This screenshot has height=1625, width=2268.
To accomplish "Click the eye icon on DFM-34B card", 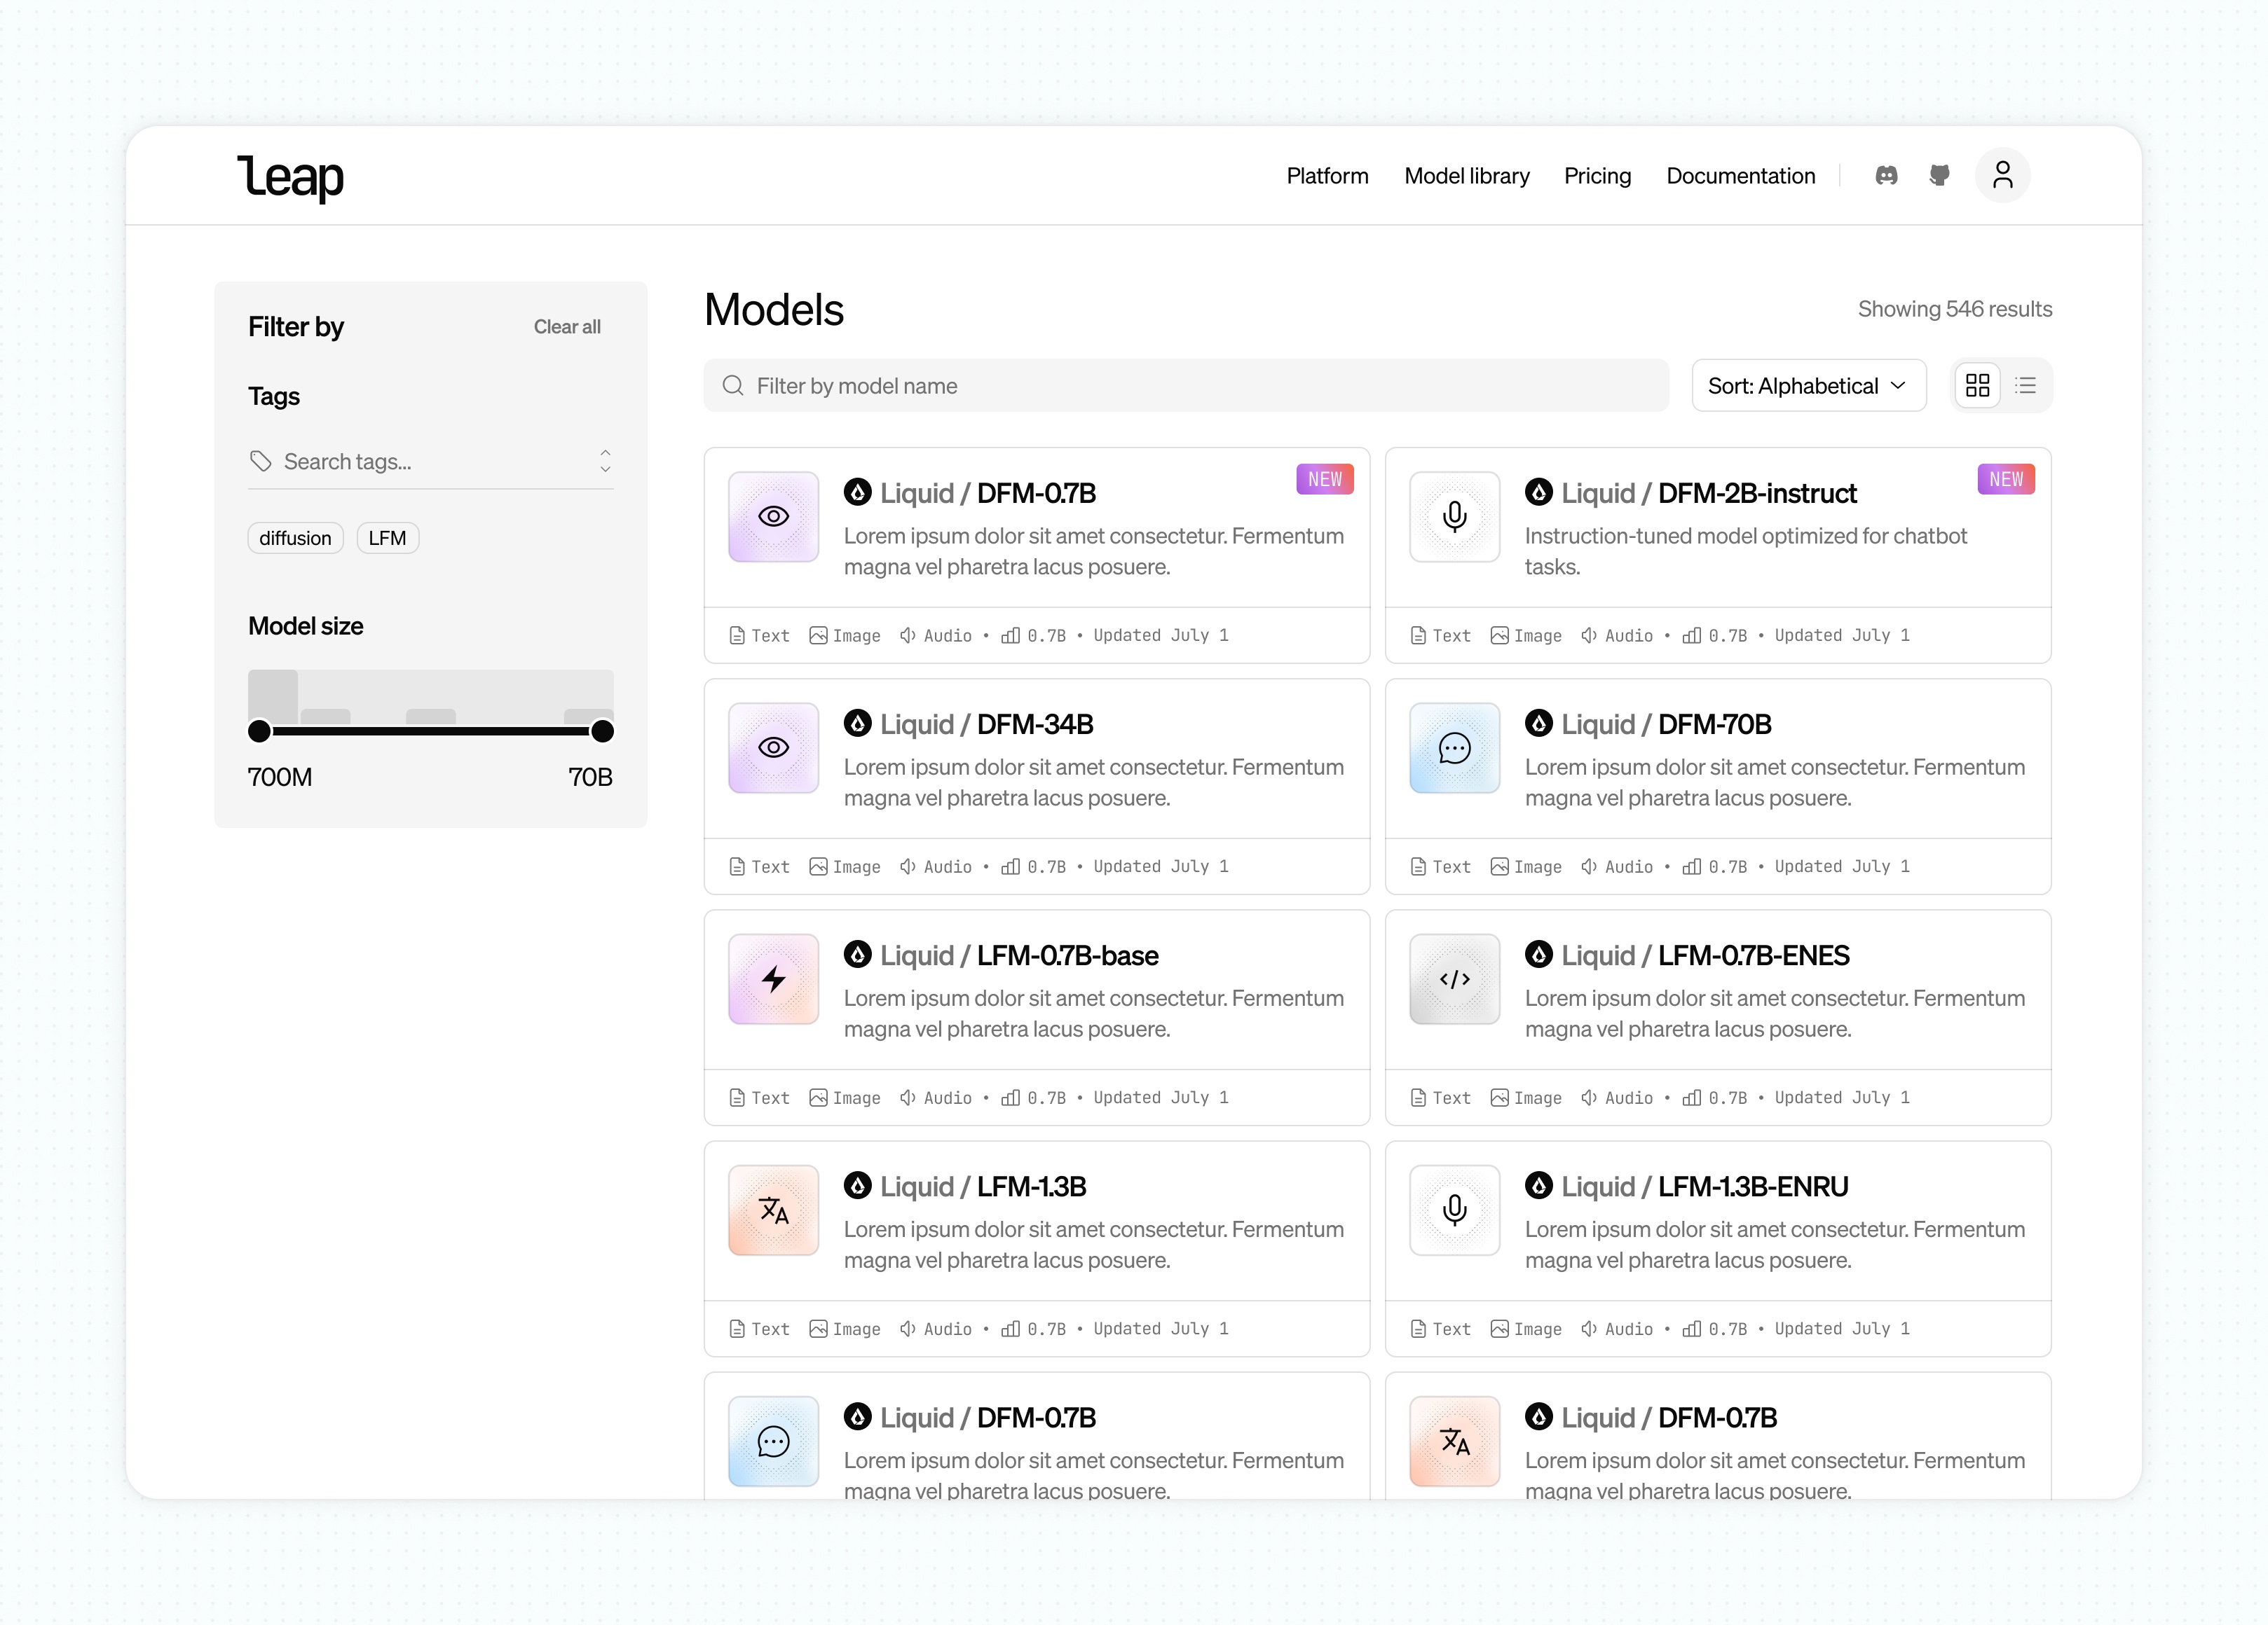I will point(773,747).
